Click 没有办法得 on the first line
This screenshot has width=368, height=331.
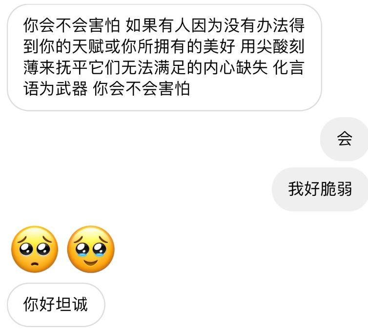[x=265, y=25]
